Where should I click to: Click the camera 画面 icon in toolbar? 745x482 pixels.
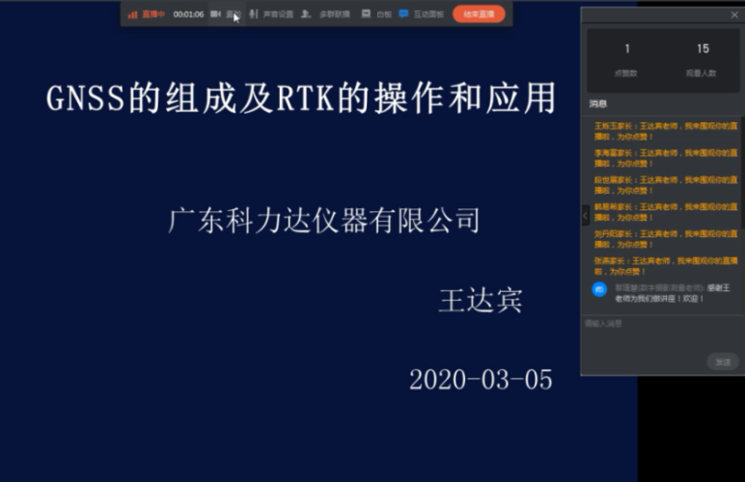click(x=216, y=14)
